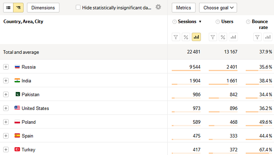Switch to flat list view icon

click(x=8, y=8)
